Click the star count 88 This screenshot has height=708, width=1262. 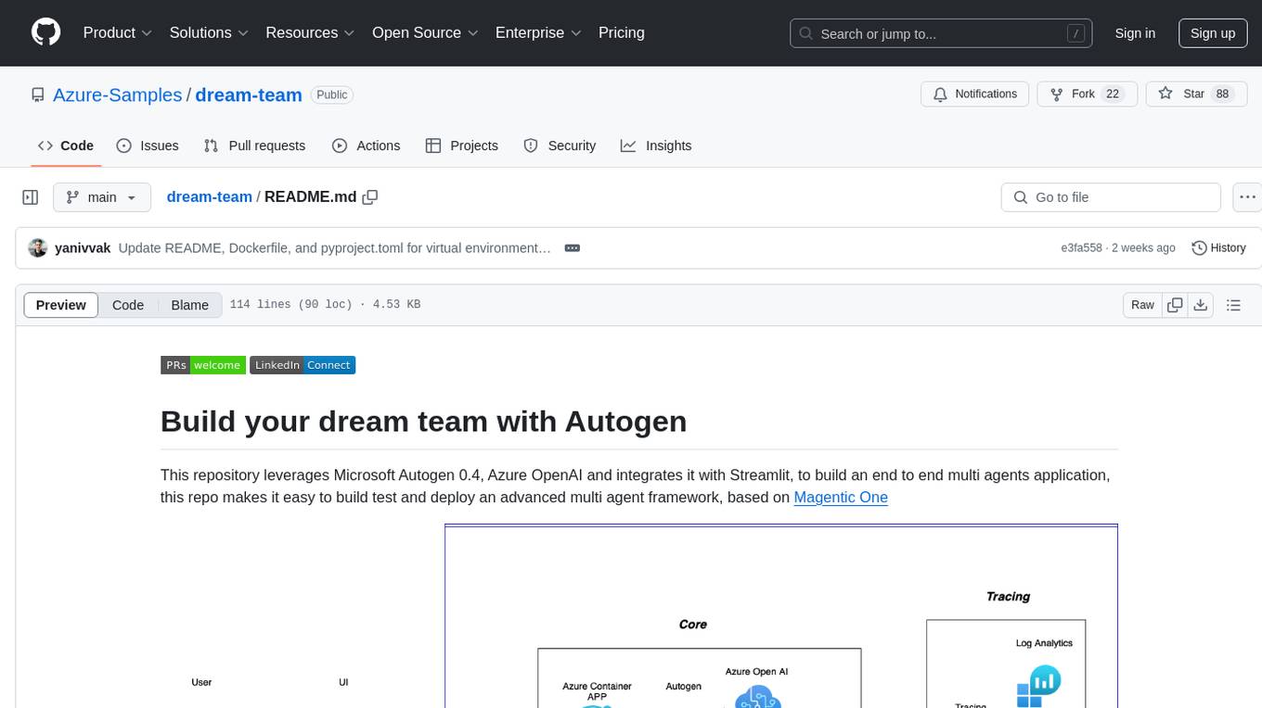coord(1222,95)
